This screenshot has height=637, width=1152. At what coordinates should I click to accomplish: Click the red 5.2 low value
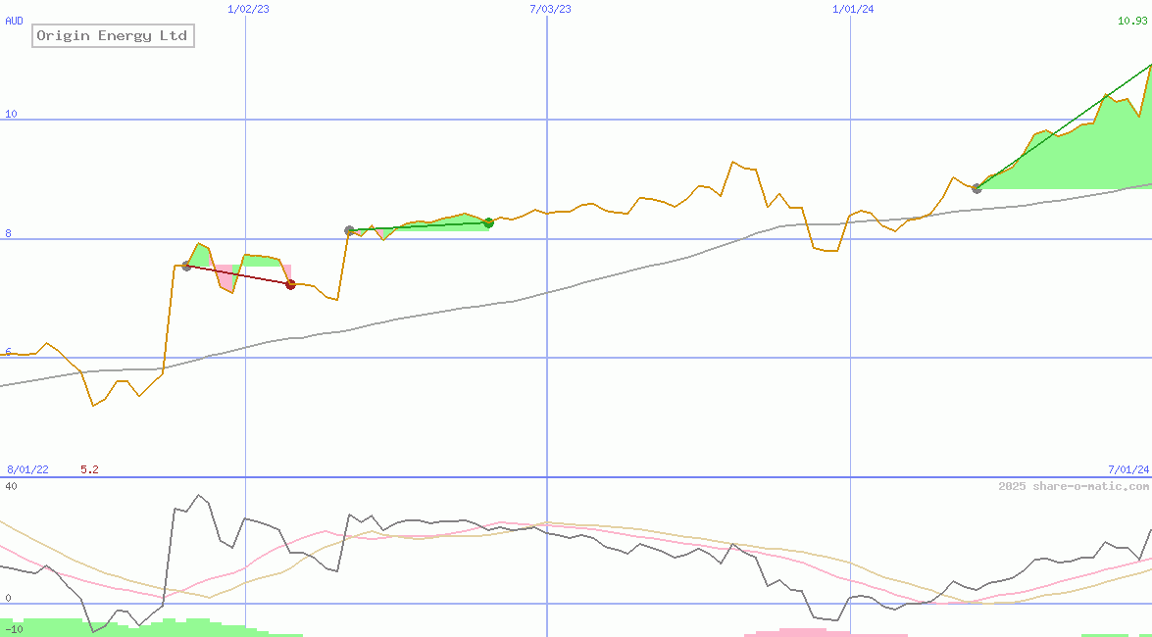(x=89, y=469)
